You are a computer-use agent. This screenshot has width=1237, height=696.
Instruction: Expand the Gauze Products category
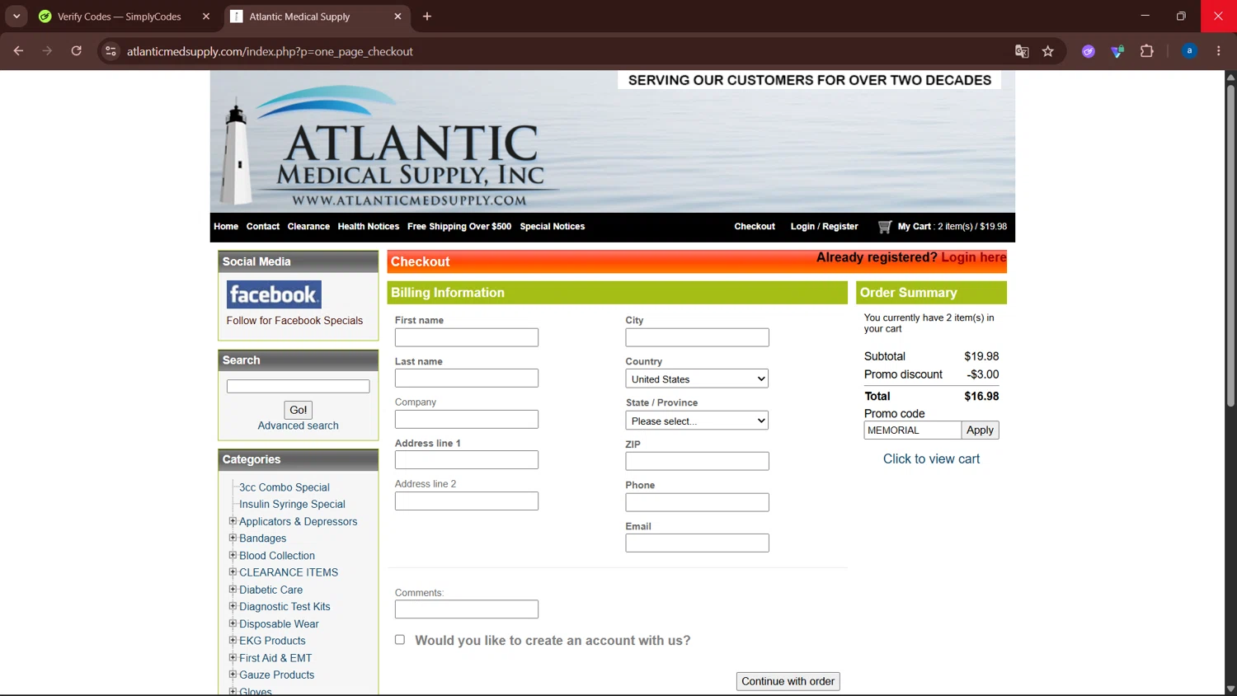click(x=233, y=675)
